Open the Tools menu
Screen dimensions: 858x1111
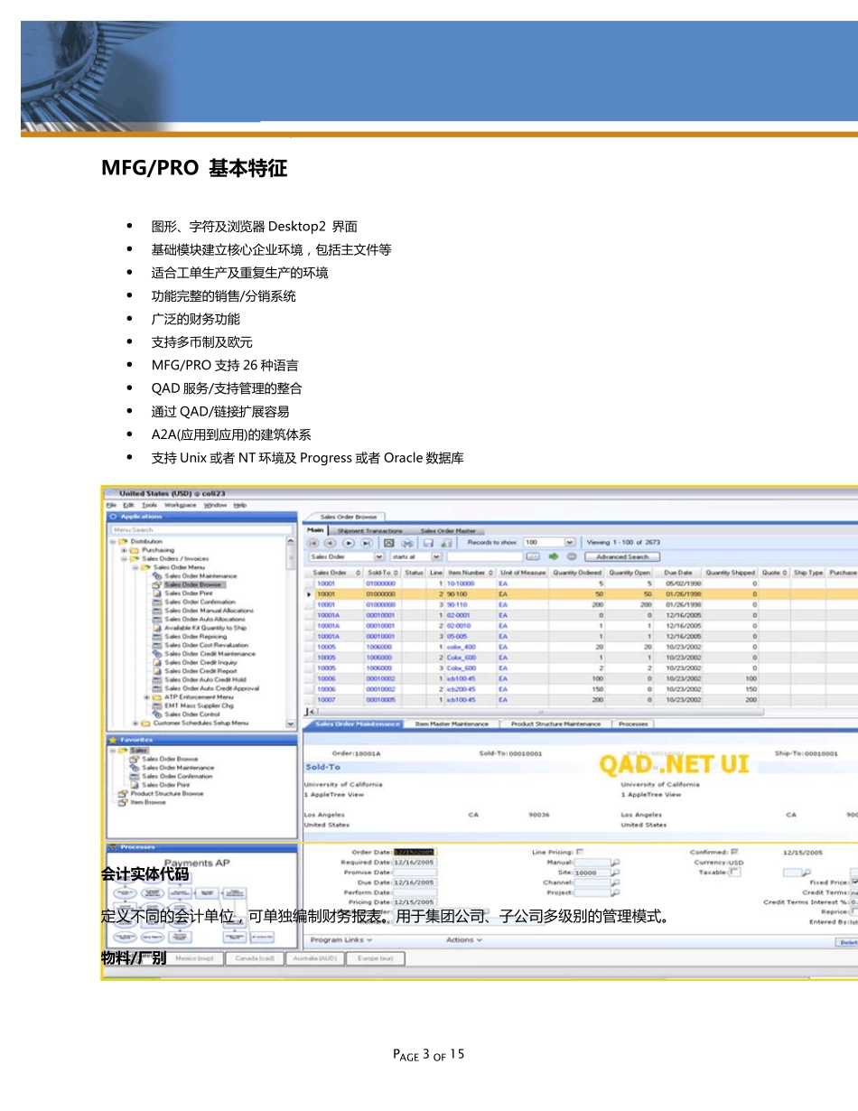(x=149, y=505)
